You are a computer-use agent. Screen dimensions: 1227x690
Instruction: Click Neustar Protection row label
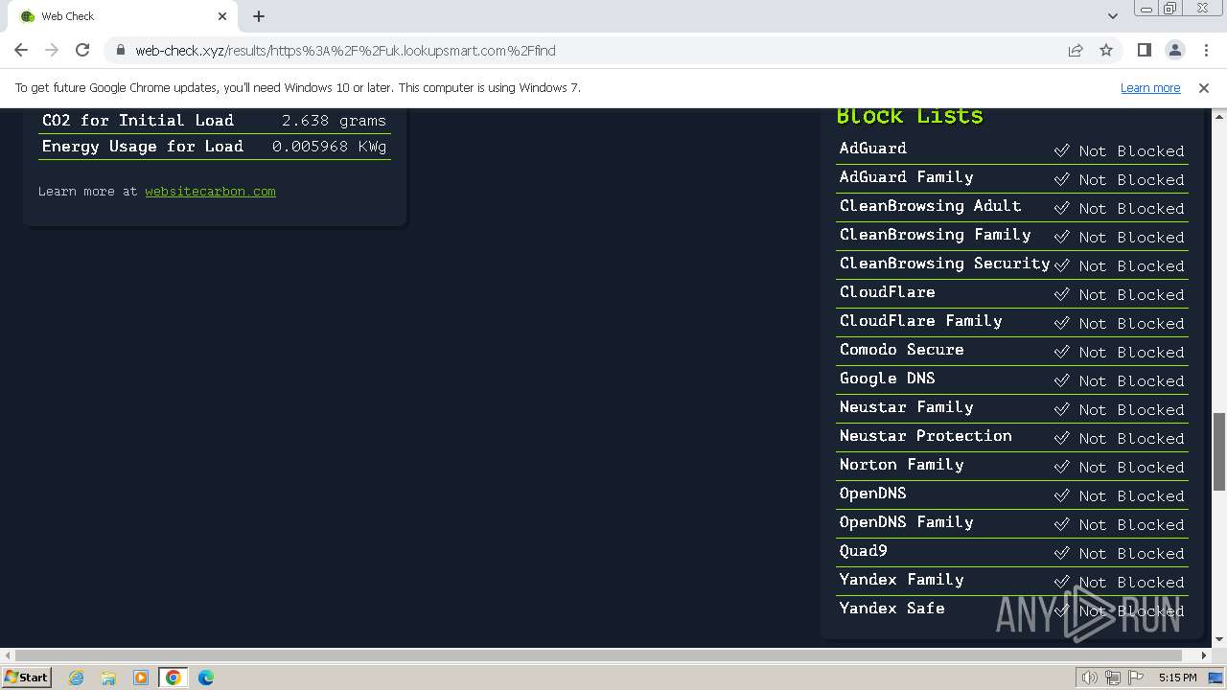[926, 436]
